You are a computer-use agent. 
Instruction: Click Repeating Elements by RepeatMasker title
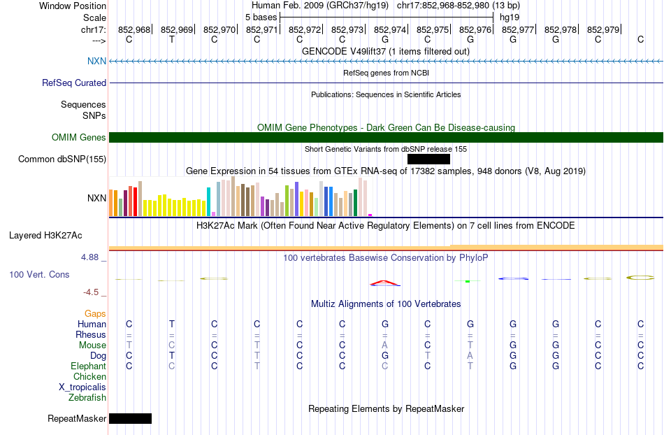pyautogui.click(x=386, y=408)
